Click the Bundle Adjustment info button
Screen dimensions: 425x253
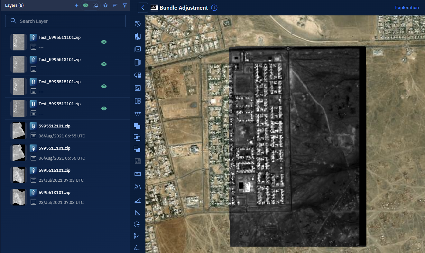point(214,8)
